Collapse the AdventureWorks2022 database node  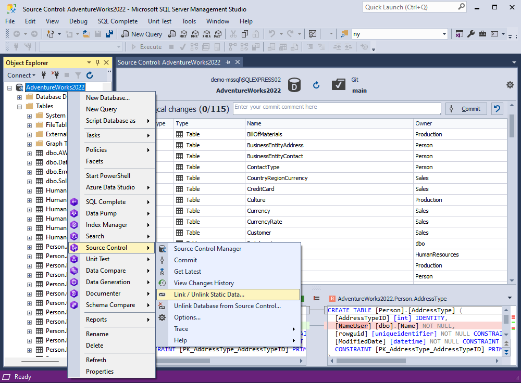pos(9,88)
